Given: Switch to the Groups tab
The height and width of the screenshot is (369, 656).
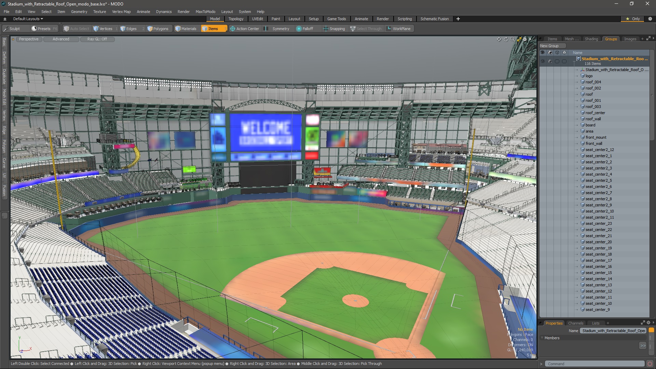Looking at the screenshot, I should [611, 39].
